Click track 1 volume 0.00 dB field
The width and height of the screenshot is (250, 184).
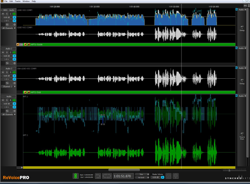click(x=7, y=17)
